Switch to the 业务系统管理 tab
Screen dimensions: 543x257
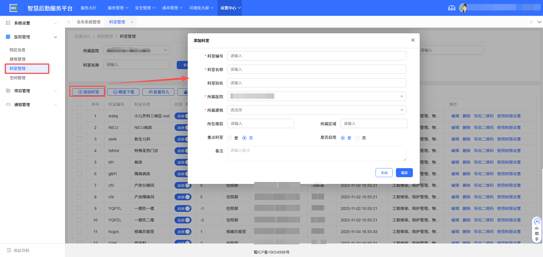pos(89,22)
